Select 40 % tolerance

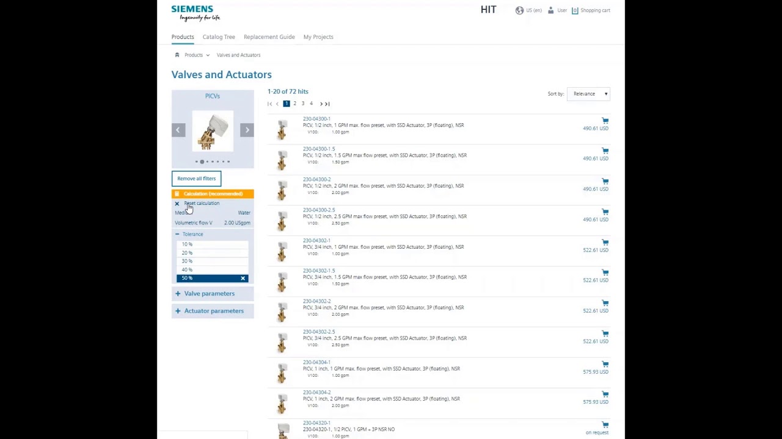click(x=212, y=269)
